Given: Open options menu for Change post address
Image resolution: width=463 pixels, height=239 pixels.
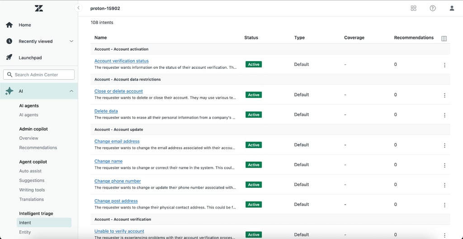Looking at the screenshot, I should click(444, 205).
